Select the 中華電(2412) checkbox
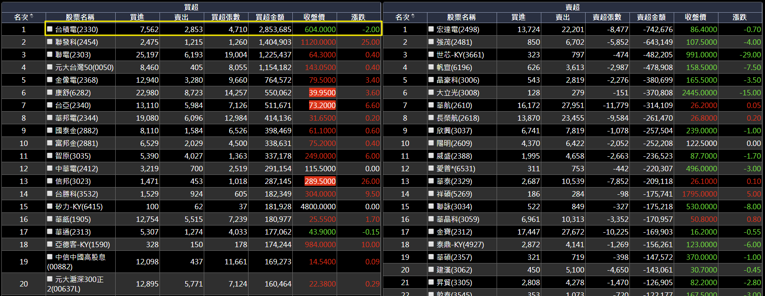The width and height of the screenshot is (765, 296). [50, 168]
